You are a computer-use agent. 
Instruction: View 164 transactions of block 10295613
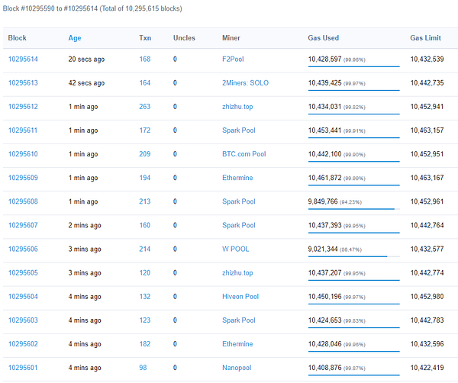[145, 83]
